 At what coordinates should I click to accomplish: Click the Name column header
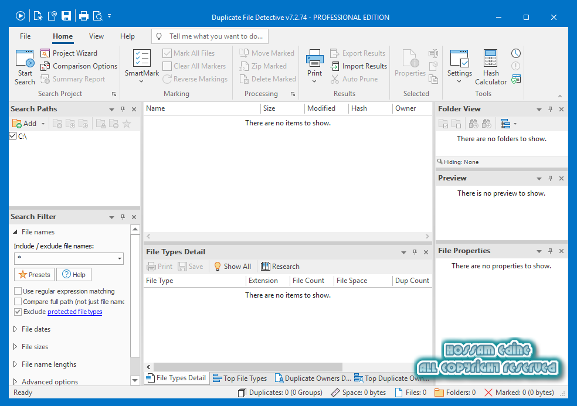(x=202, y=108)
